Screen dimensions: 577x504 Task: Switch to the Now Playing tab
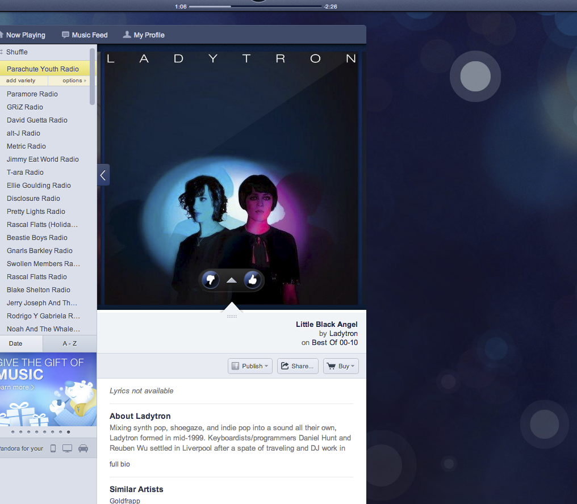point(23,35)
